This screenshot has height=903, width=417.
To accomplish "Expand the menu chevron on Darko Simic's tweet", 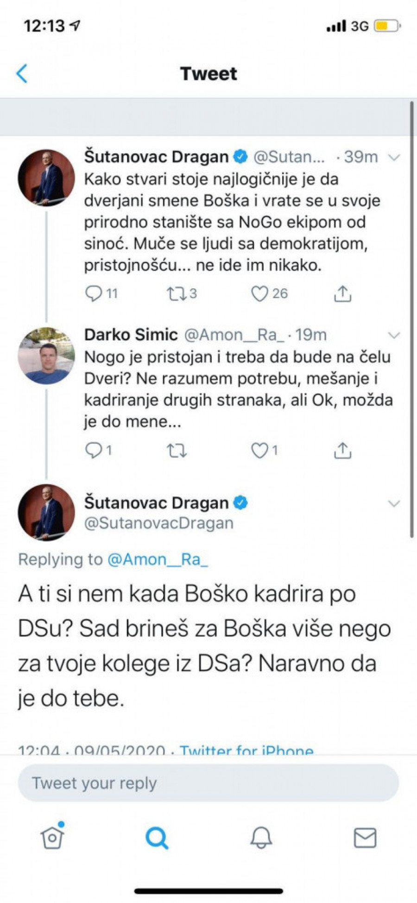I will coord(394,335).
